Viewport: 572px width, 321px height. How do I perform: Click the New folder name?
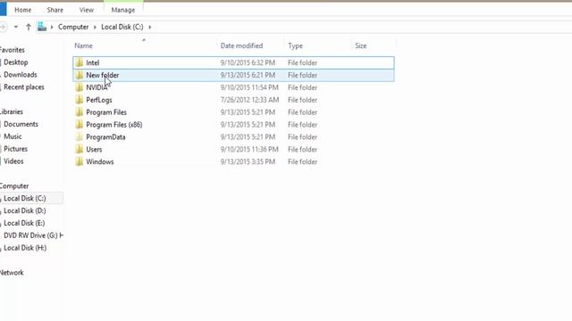click(103, 75)
